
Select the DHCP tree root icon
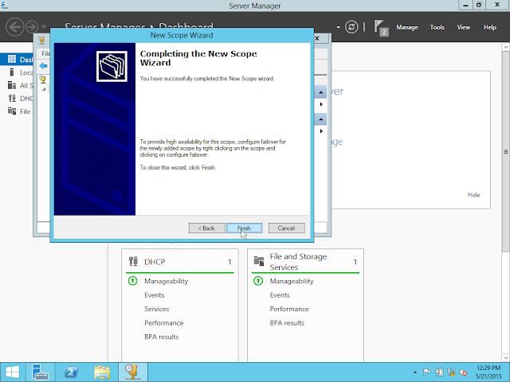43,80
